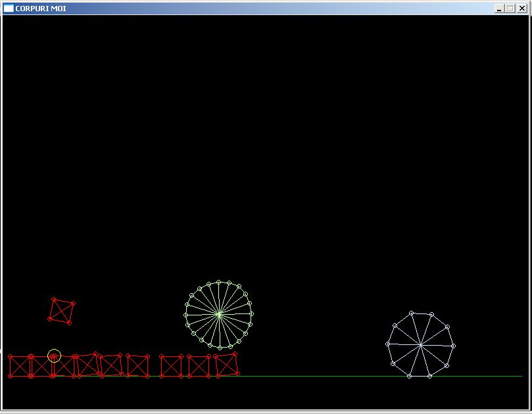Click the tilted red box floating in the air

click(61, 311)
